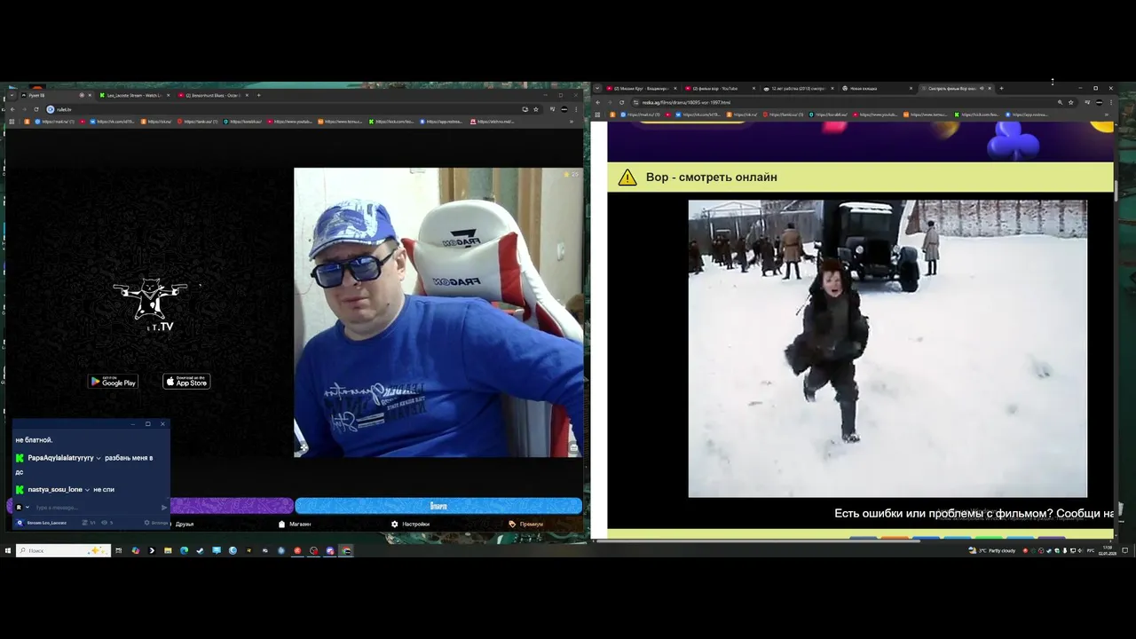Viewport: 1136px width, 639px height.
Task: Click the rezka.ag URL in the address bar
Action: point(686,102)
